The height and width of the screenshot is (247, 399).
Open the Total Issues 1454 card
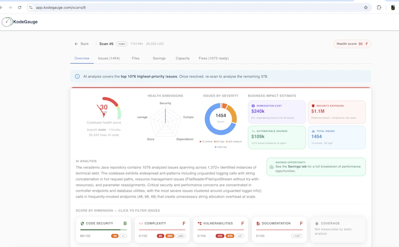[337, 137]
